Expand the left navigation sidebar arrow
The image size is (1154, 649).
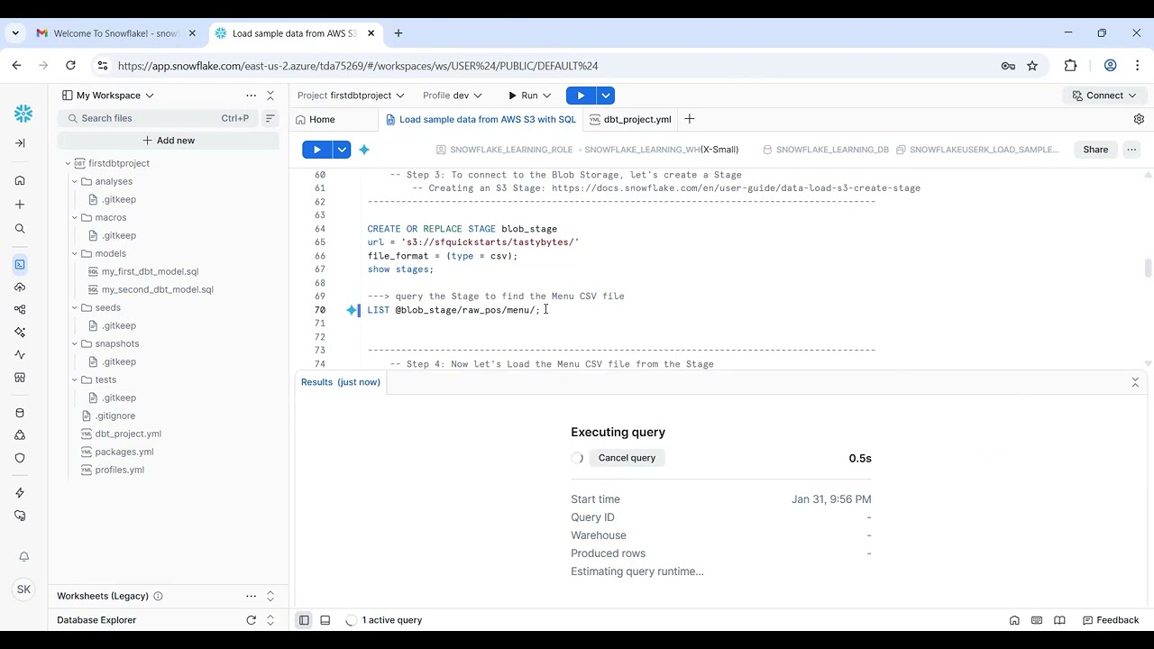point(20,142)
